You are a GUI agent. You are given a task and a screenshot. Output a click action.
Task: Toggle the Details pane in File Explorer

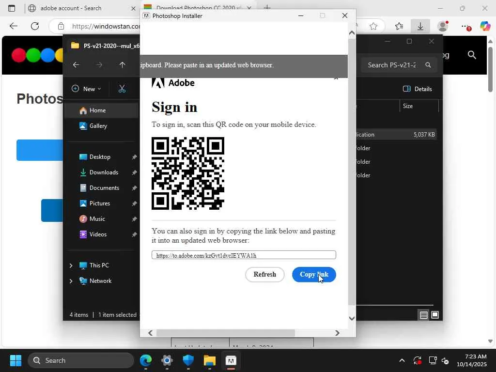(x=418, y=89)
